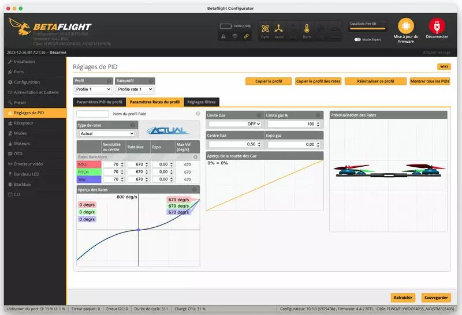
Task: Open the OSD sidebar section
Action: pyautogui.click(x=35, y=153)
